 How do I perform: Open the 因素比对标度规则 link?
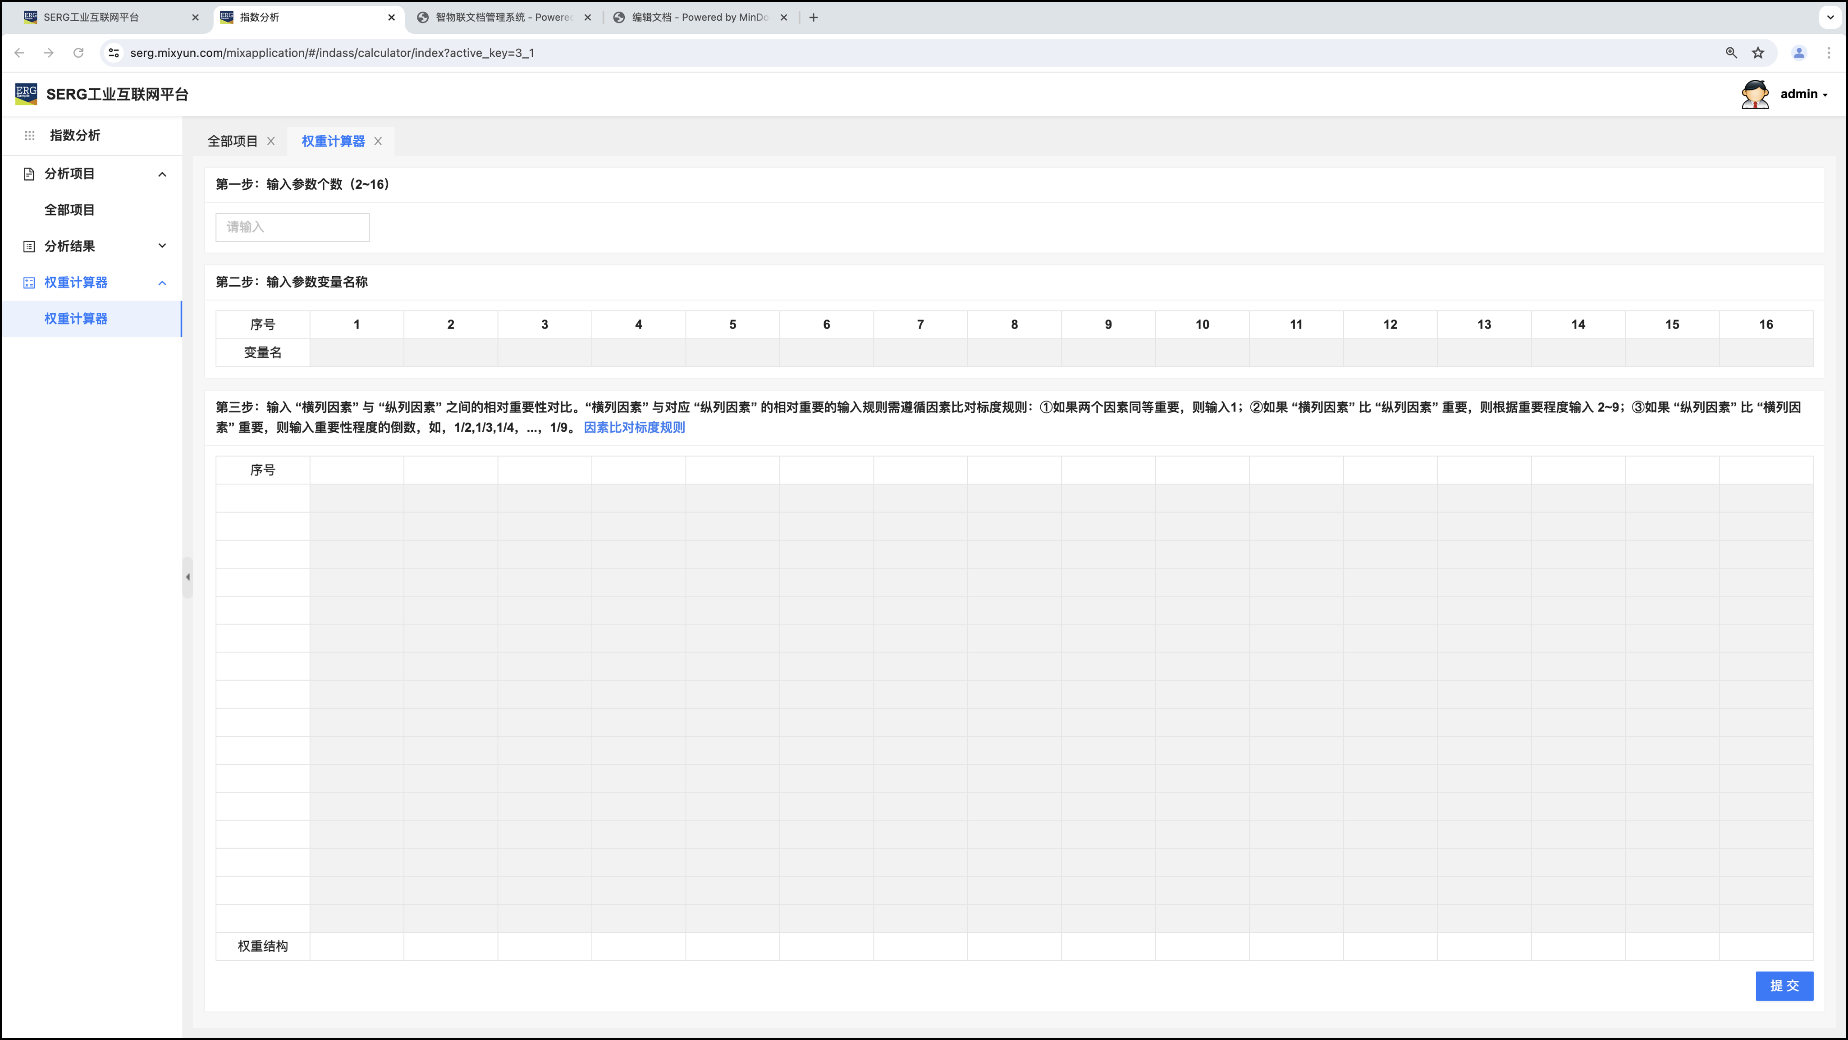pos(634,428)
